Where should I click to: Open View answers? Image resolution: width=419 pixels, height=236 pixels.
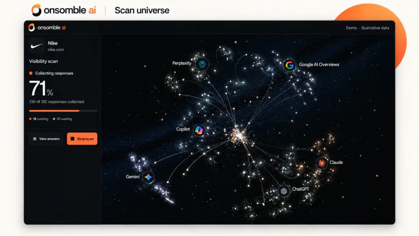46,139
